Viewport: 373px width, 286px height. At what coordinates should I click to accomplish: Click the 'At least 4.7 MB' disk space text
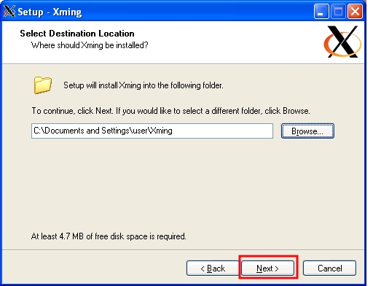pos(109,236)
